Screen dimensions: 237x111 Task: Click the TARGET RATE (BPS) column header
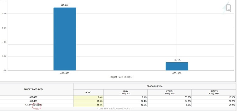coord(33,89)
